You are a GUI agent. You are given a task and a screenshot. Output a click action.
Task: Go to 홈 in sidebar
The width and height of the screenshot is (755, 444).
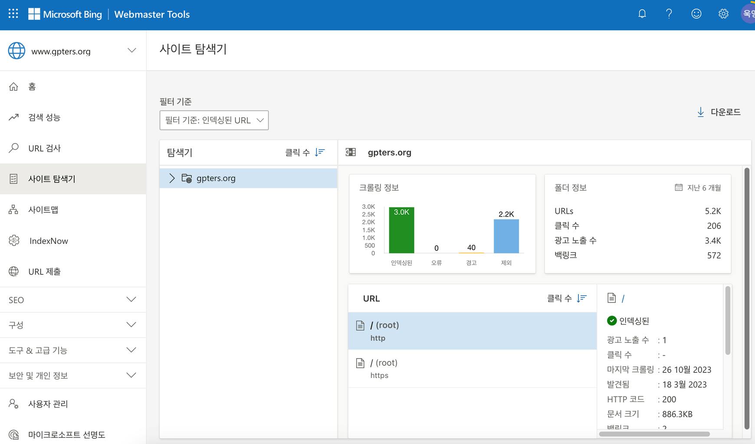point(73,87)
